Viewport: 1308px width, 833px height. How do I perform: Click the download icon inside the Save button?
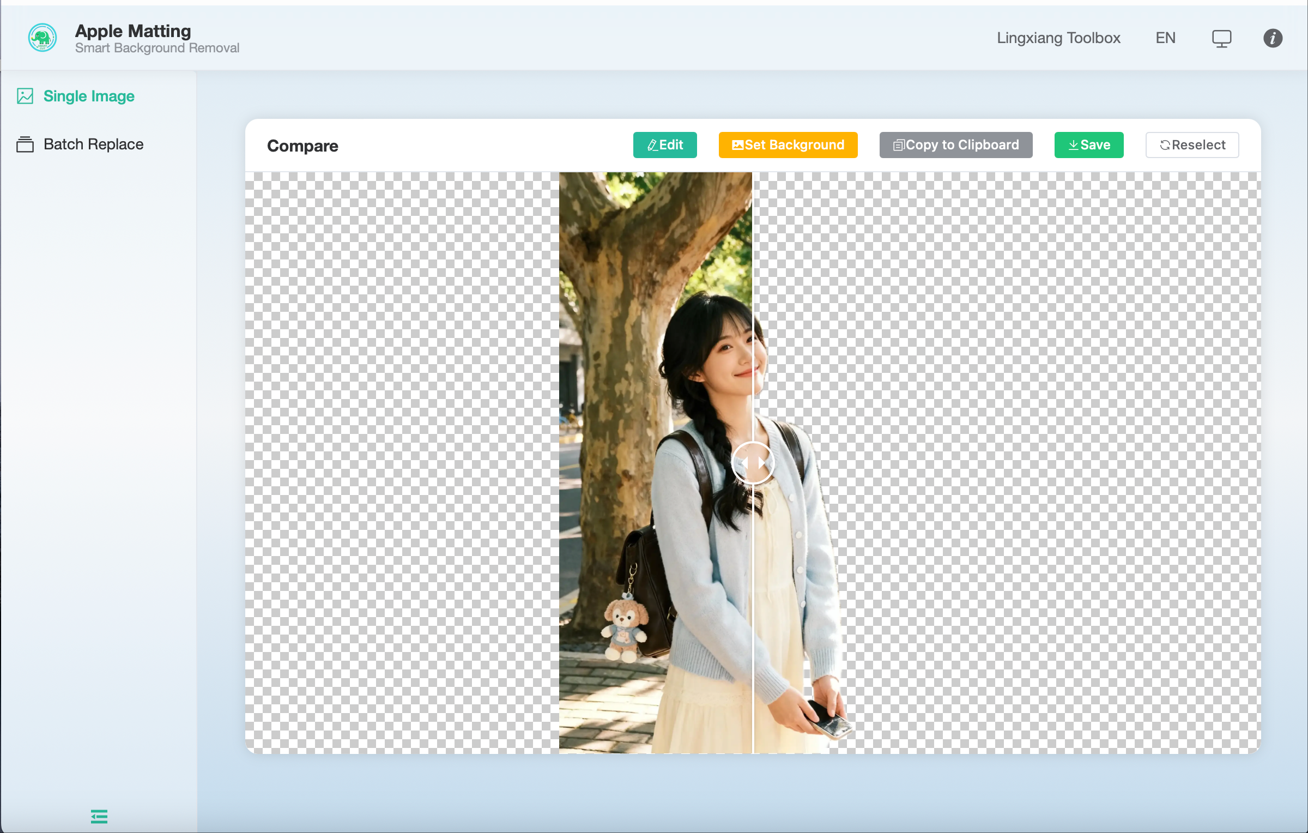coord(1073,144)
